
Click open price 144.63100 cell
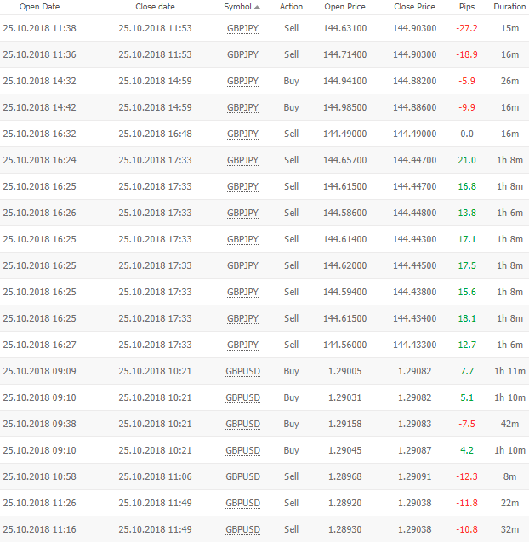344,28
